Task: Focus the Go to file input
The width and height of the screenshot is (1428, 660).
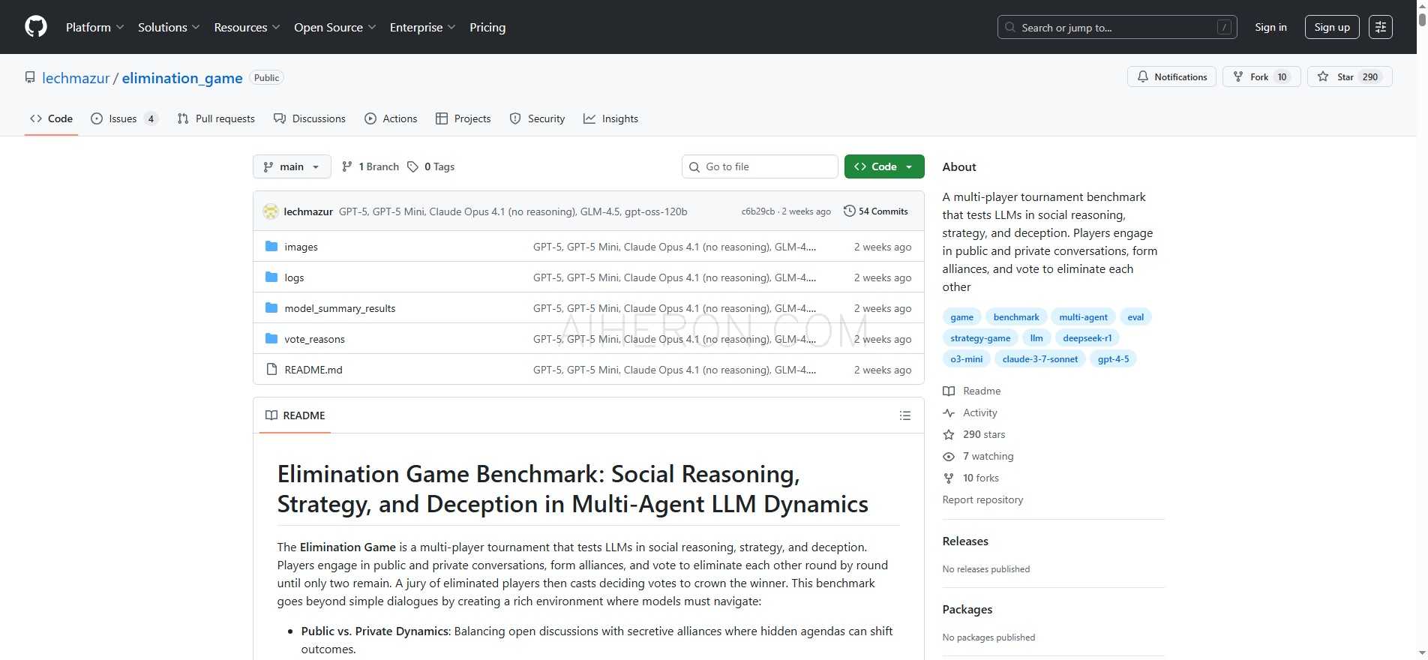Action: pos(760,166)
